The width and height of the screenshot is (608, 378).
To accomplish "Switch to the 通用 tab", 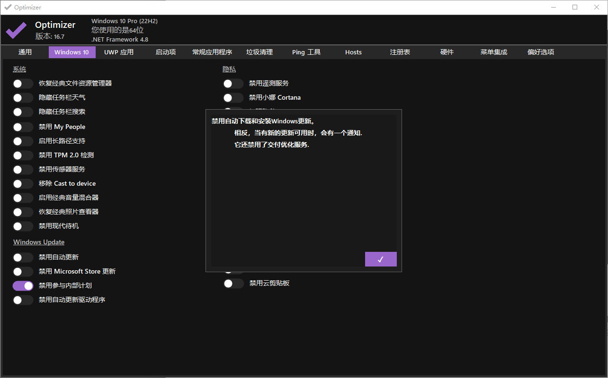I will (25, 52).
